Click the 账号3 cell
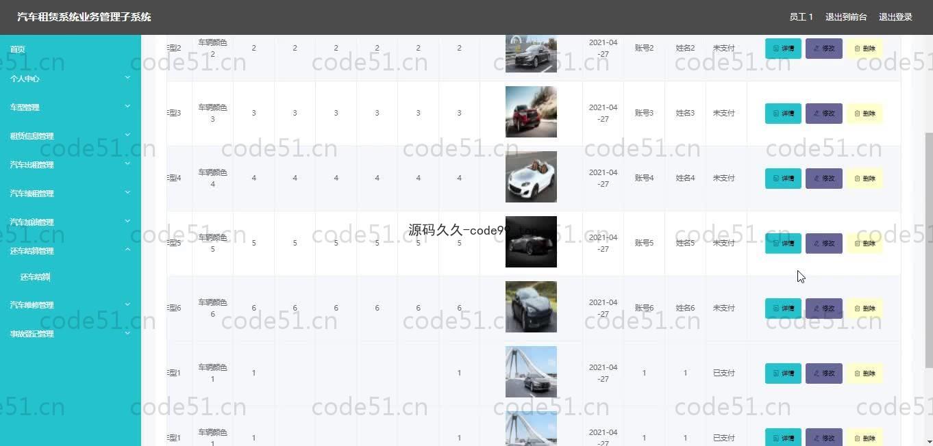Image resolution: width=933 pixels, height=446 pixels. (x=644, y=113)
